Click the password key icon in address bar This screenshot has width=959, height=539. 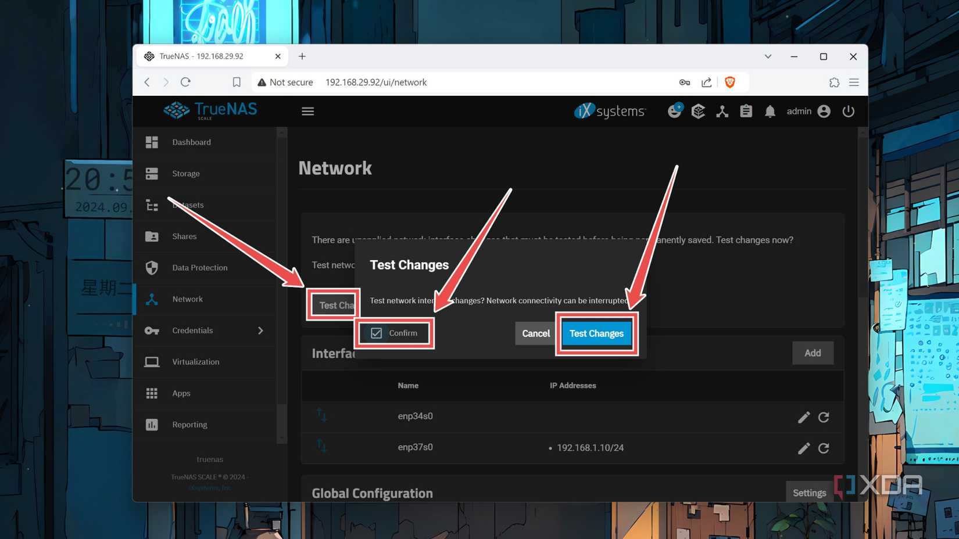click(685, 82)
